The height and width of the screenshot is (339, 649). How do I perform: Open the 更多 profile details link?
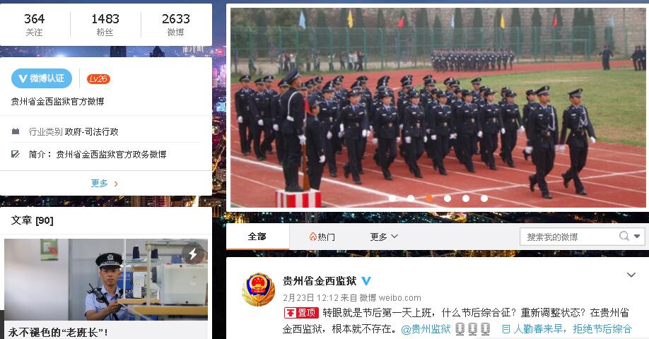pyautogui.click(x=105, y=183)
